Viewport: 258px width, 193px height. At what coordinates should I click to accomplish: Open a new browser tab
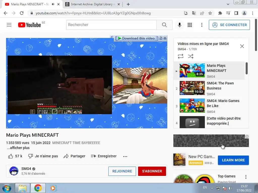click(x=128, y=4)
